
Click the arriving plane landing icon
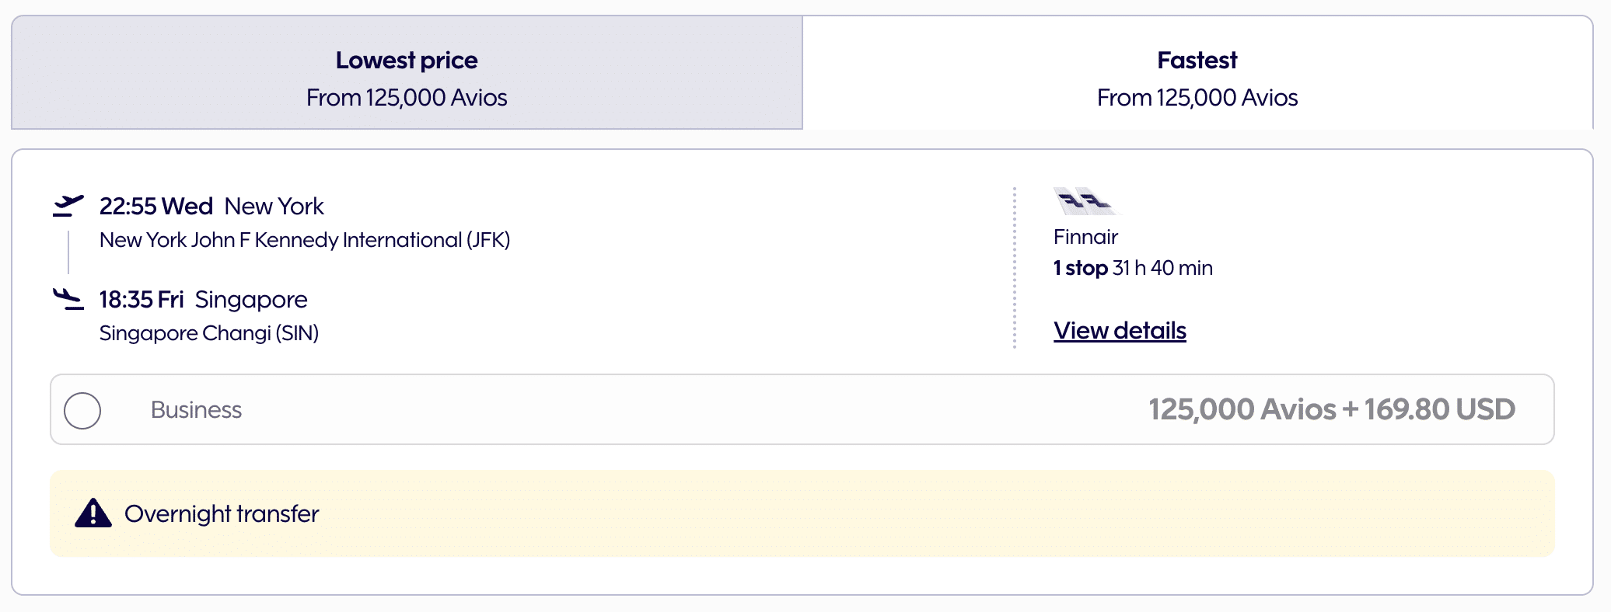[68, 299]
